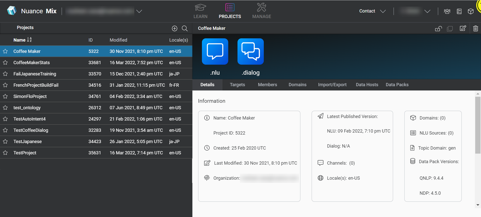Favorite the FrenchProjectBuildFail project star

(5, 85)
